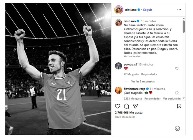Click the comments scrollbar thumb
The image size is (193, 140).
tap(184, 27)
